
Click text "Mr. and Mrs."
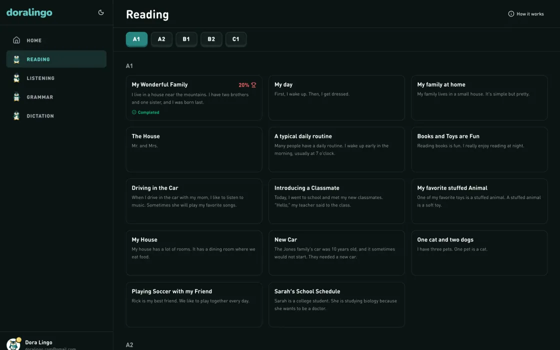[144, 145]
